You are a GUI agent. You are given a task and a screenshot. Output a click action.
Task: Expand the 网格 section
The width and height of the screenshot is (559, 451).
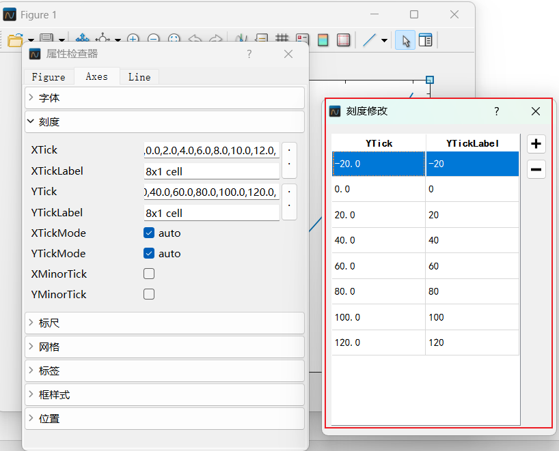tap(164, 347)
